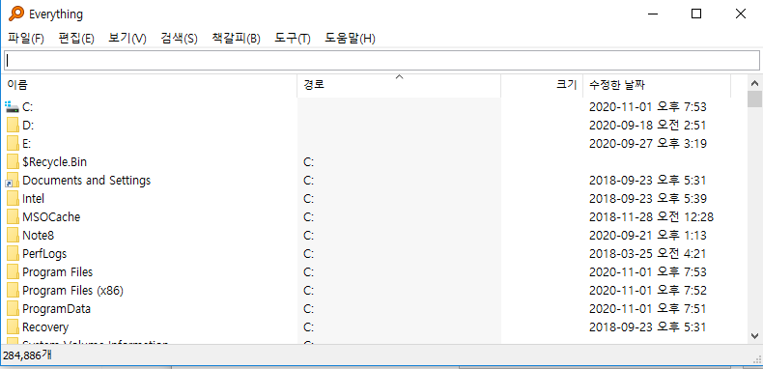This screenshot has height=369, width=763.
Task: Open the 도움말(H) menu
Action: pyautogui.click(x=350, y=39)
